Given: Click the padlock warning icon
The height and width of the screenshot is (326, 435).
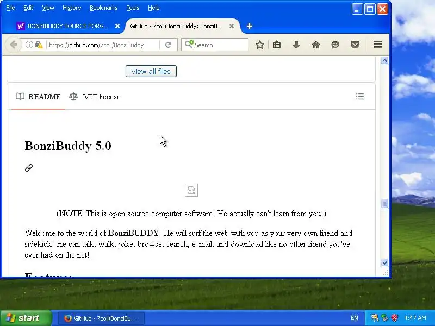Looking at the screenshot, I should [39, 45].
